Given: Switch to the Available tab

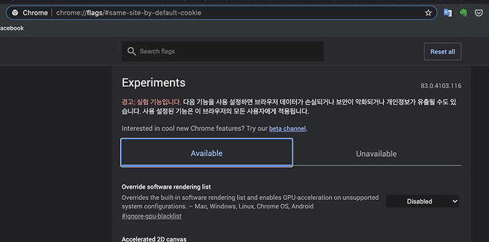Looking at the screenshot, I should 207,153.
